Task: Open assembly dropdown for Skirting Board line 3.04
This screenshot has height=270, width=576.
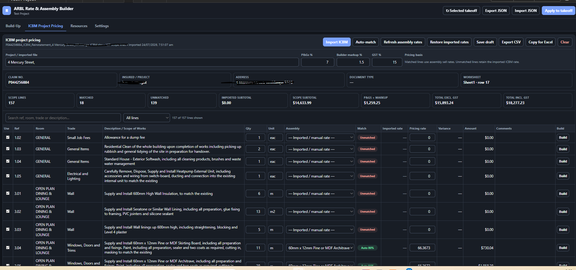Action: coord(320,248)
